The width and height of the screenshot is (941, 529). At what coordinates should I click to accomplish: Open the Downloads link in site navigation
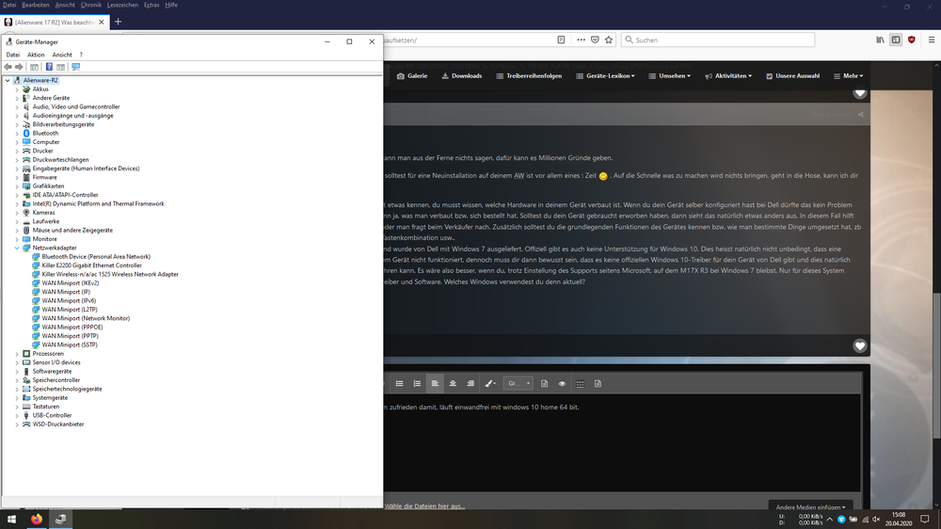[461, 75]
